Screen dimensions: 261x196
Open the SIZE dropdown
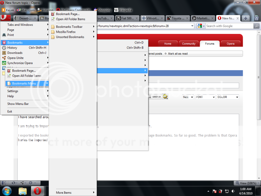pyautogui.click(x=188, y=97)
